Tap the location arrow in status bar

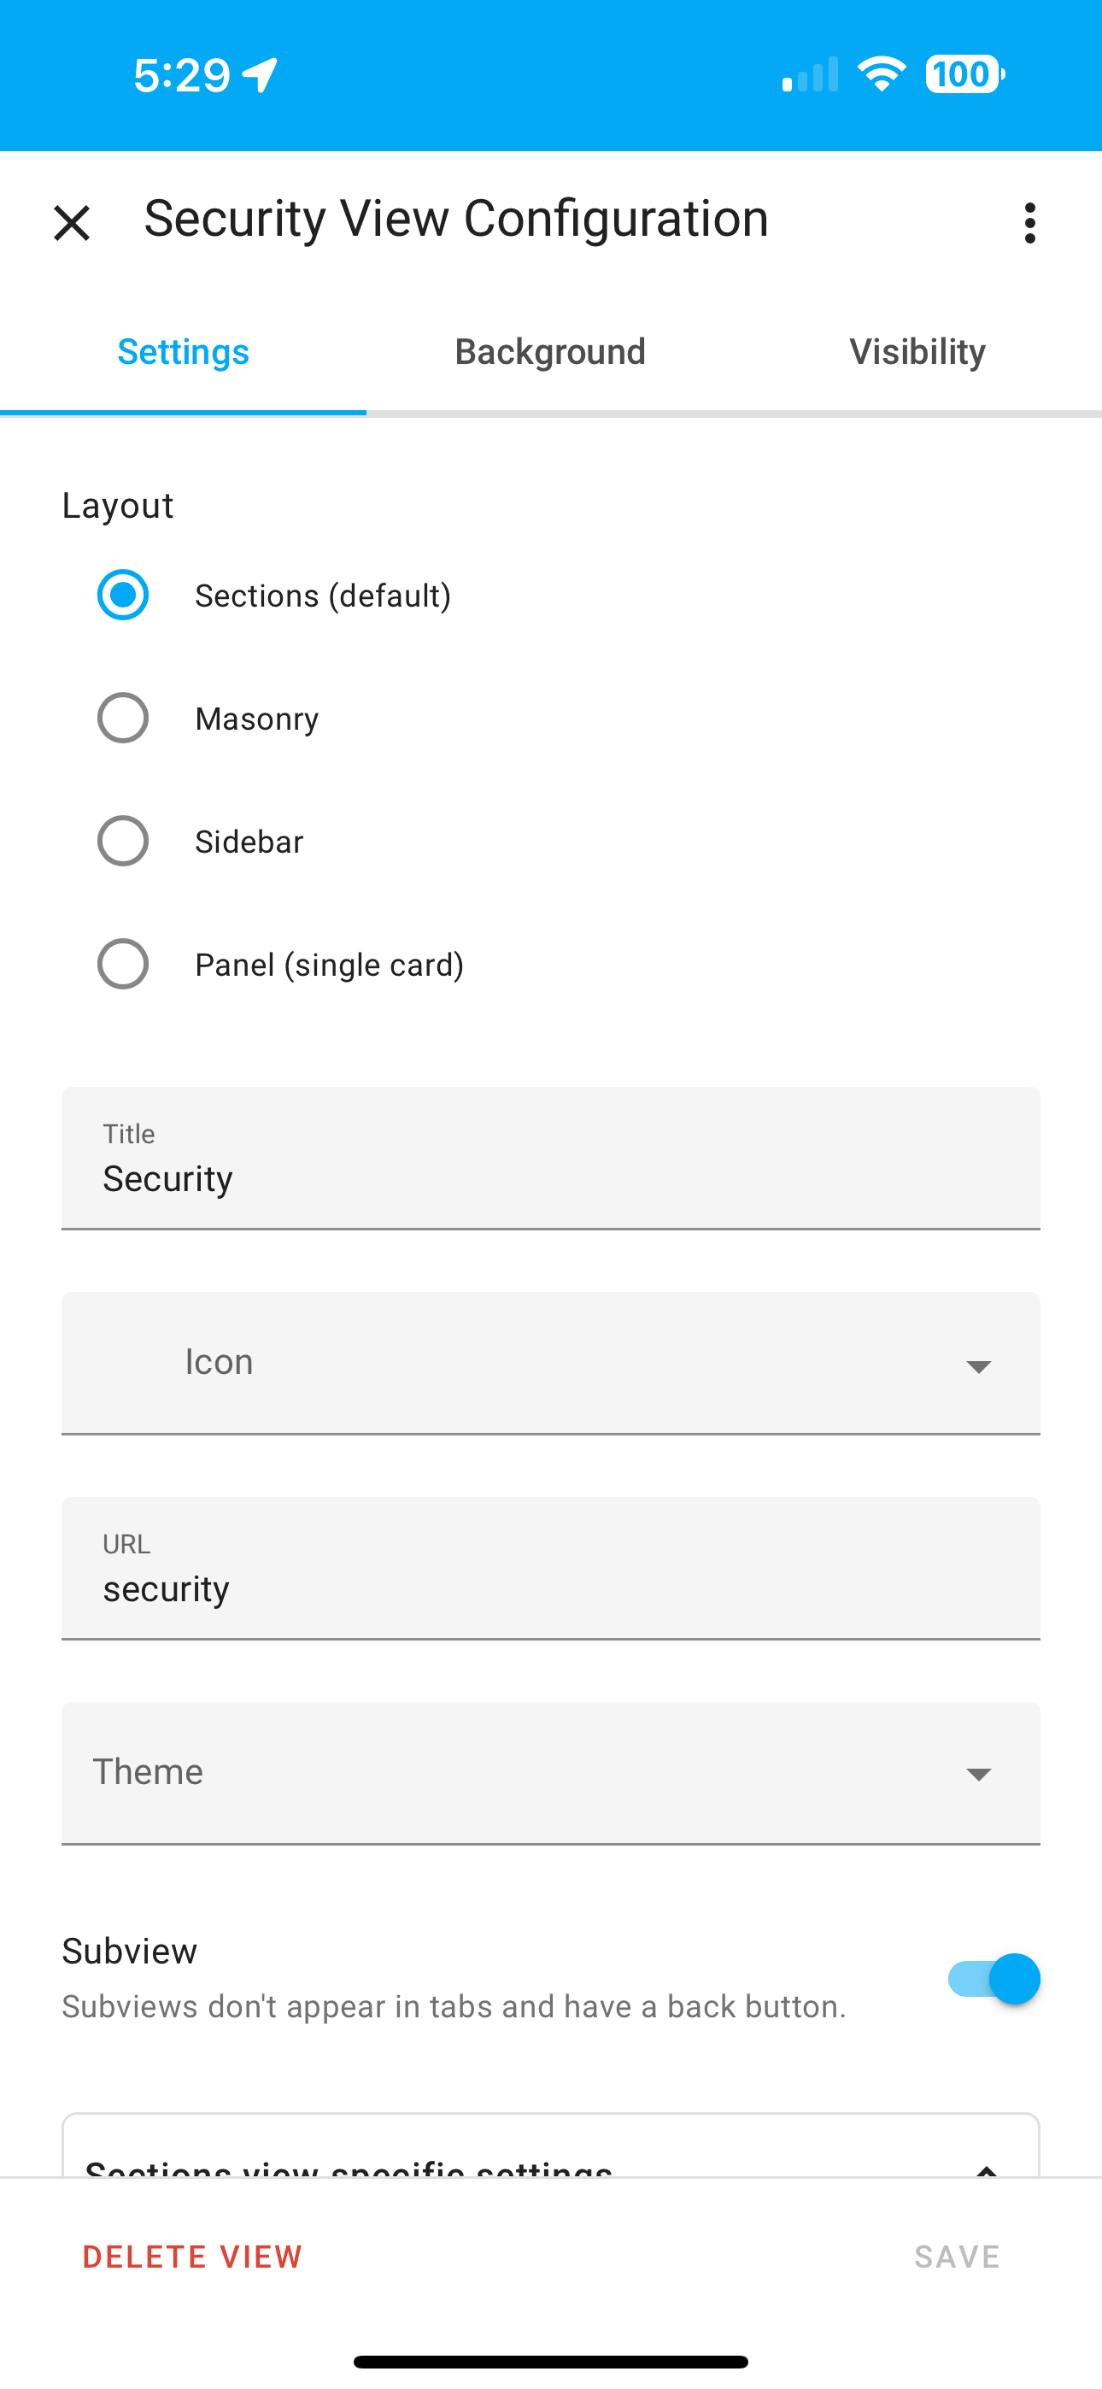(x=261, y=75)
